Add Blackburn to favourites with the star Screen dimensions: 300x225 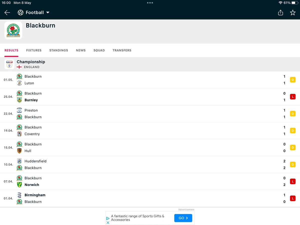click(x=293, y=12)
